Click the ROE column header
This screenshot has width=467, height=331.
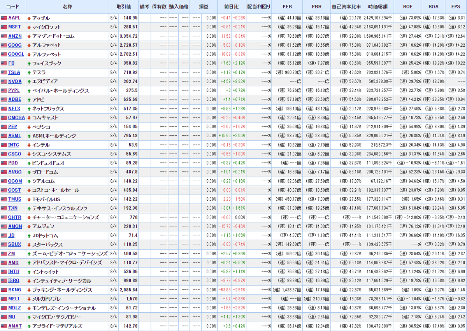[408, 7]
